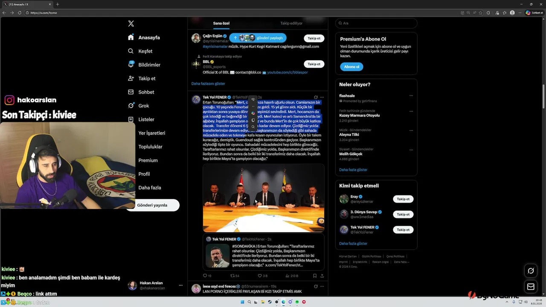Open youtube.com/c/bblespor link
Image resolution: width=546 pixels, height=307 pixels.
pyautogui.click(x=288, y=72)
